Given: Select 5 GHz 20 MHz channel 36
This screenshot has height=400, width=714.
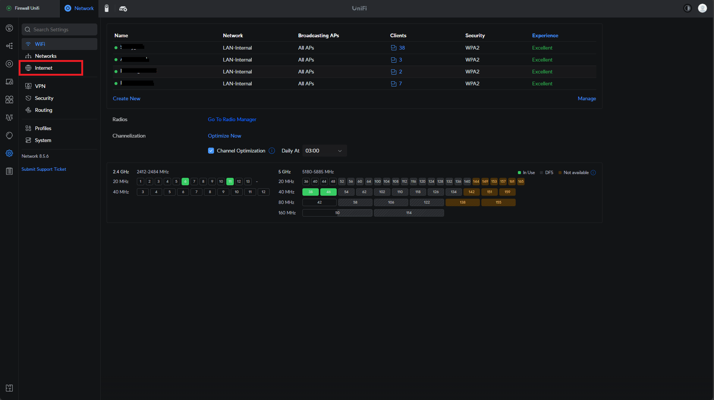Looking at the screenshot, I should pyautogui.click(x=306, y=182).
